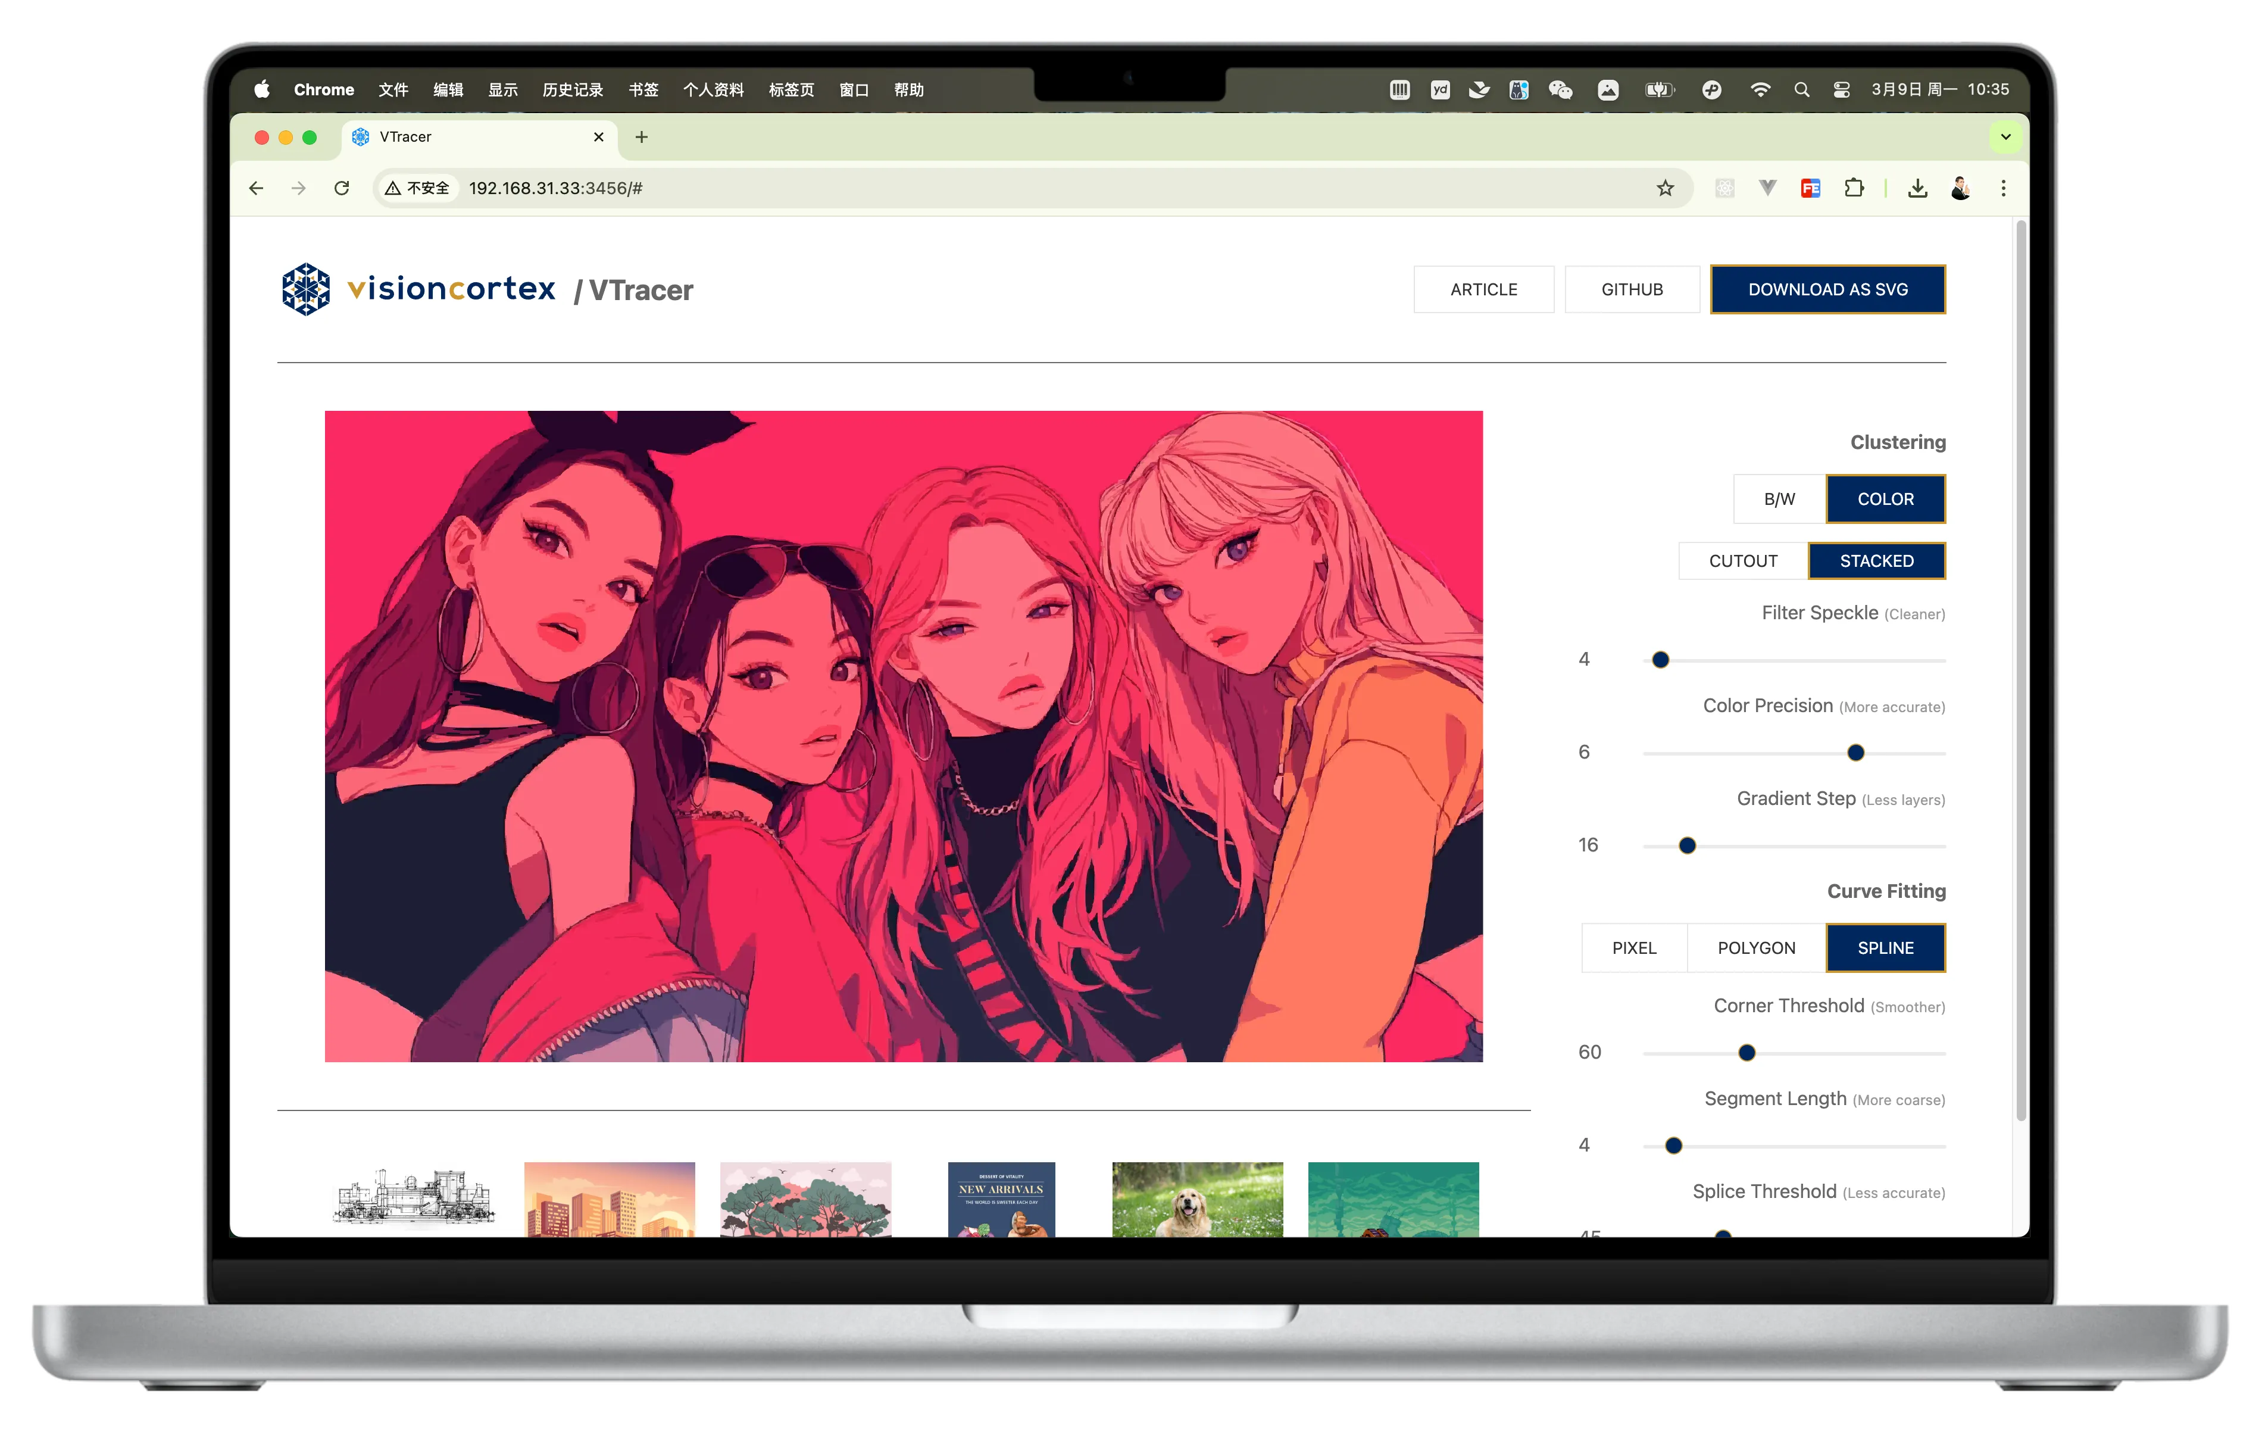
Task: Click DOWNLOAD AS SVG button
Action: tap(1828, 289)
